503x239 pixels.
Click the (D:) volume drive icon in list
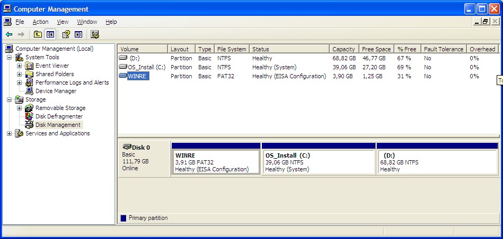pos(123,58)
